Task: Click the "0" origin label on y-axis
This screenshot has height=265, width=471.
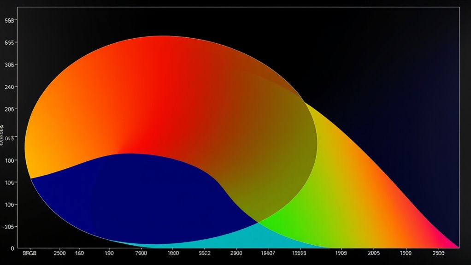Action: tap(12, 248)
